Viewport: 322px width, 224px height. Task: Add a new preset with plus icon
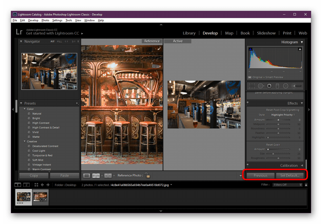(77, 103)
